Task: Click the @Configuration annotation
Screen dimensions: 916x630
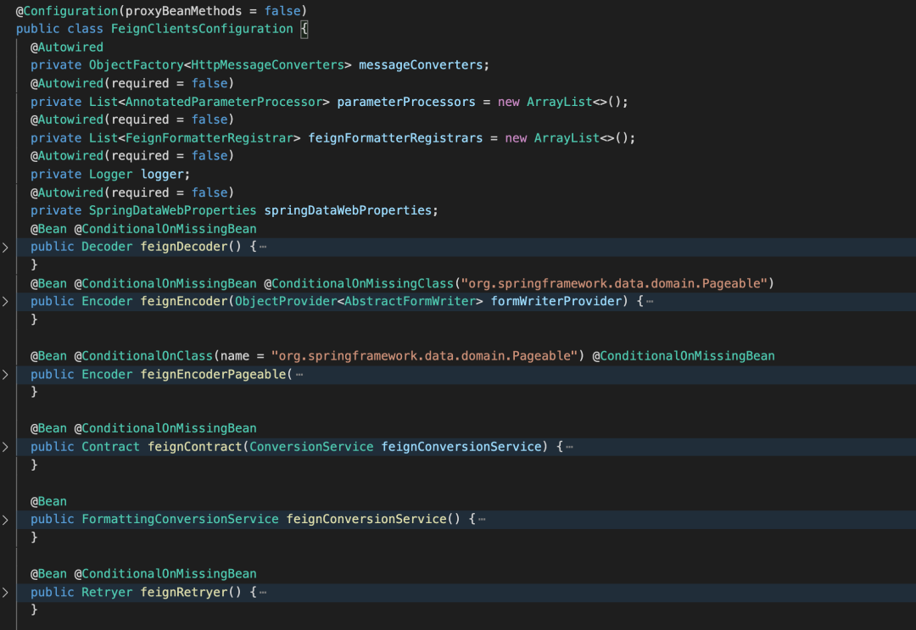Action: click(67, 10)
